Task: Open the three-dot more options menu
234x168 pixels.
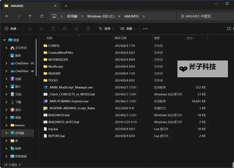Action: coord(145,29)
